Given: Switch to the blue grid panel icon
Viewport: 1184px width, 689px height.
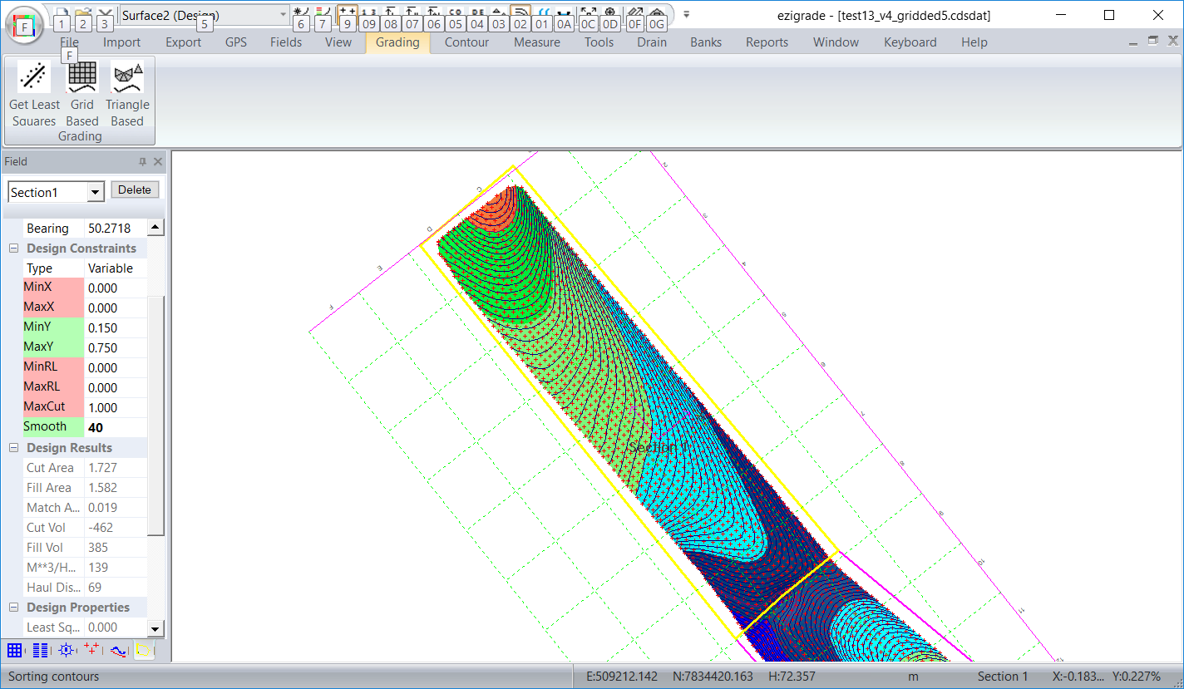Looking at the screenshot, I should tap(14, 650).
